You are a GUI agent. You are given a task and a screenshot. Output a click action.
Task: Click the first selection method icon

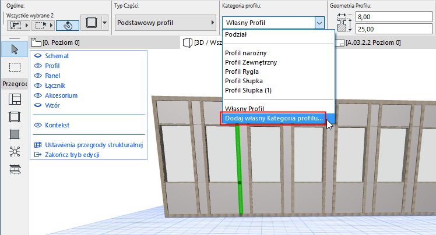[x=16, y=26]
